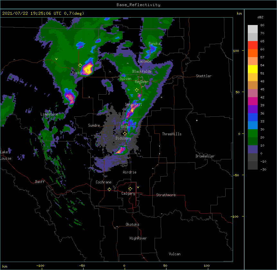Viewport: 277px width, 270px height.
Task: Select the Banff map label
Action: point(40,182)
